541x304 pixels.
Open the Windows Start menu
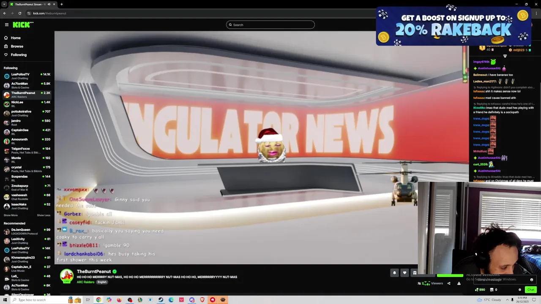tap(4, 300)
